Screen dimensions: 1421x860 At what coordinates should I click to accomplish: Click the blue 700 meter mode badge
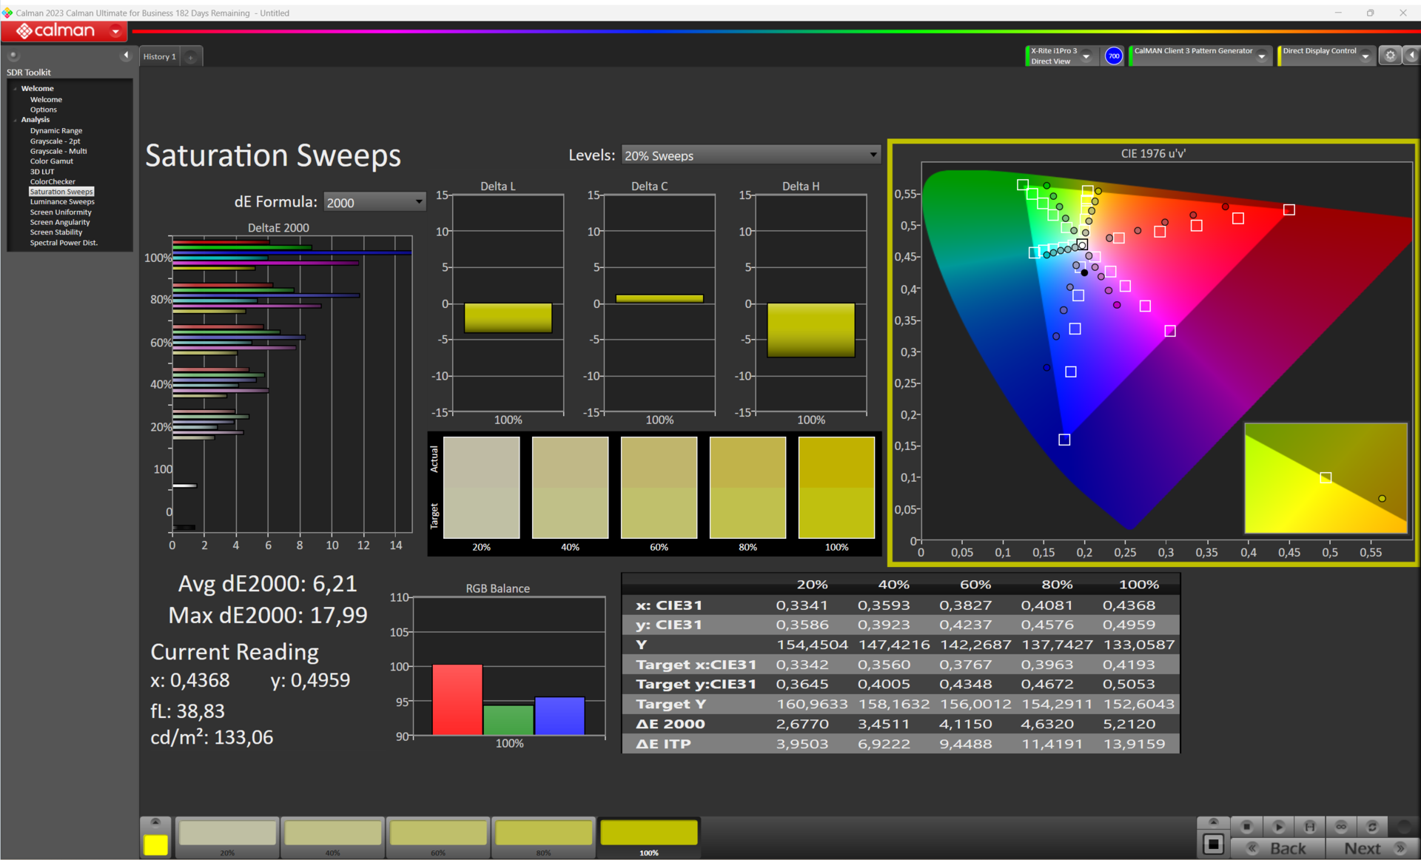[x=1113, y=56]
